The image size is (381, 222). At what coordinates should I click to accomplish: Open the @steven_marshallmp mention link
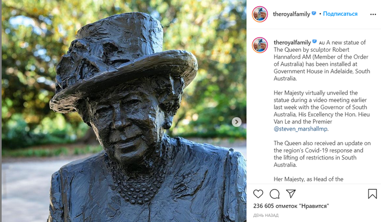point(301,129)
